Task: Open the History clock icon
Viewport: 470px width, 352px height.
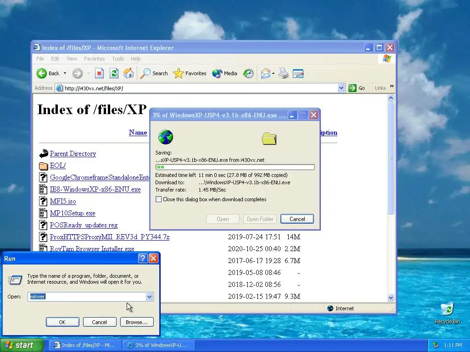Action: tap(248, 73)
